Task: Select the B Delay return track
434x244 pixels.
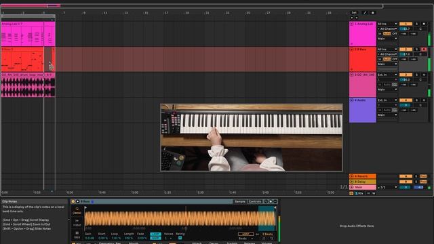Action: [x=363, y=182]
